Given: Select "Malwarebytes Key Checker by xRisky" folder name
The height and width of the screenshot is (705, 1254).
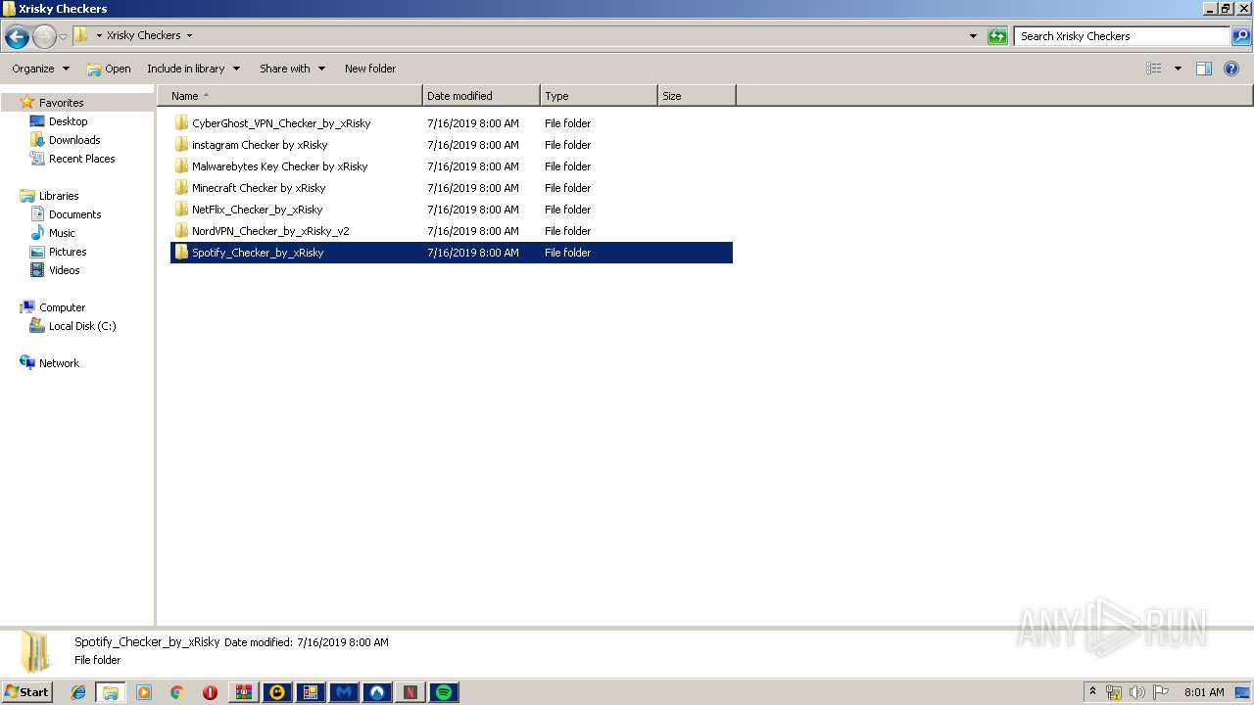Looking at the screenshot, I should tap(279, 166).
